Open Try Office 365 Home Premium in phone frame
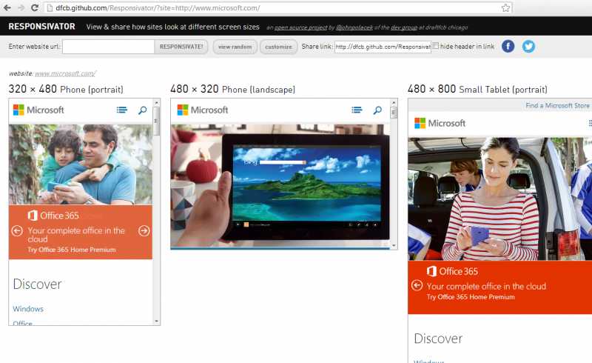Viewport: 592px width, 363px height. pyautogui.click(x=71, y=250)
